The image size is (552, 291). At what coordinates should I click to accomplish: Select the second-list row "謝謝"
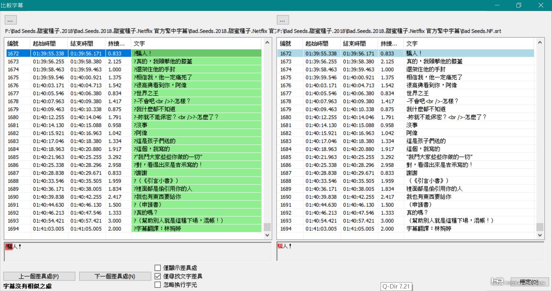(406, 173)
